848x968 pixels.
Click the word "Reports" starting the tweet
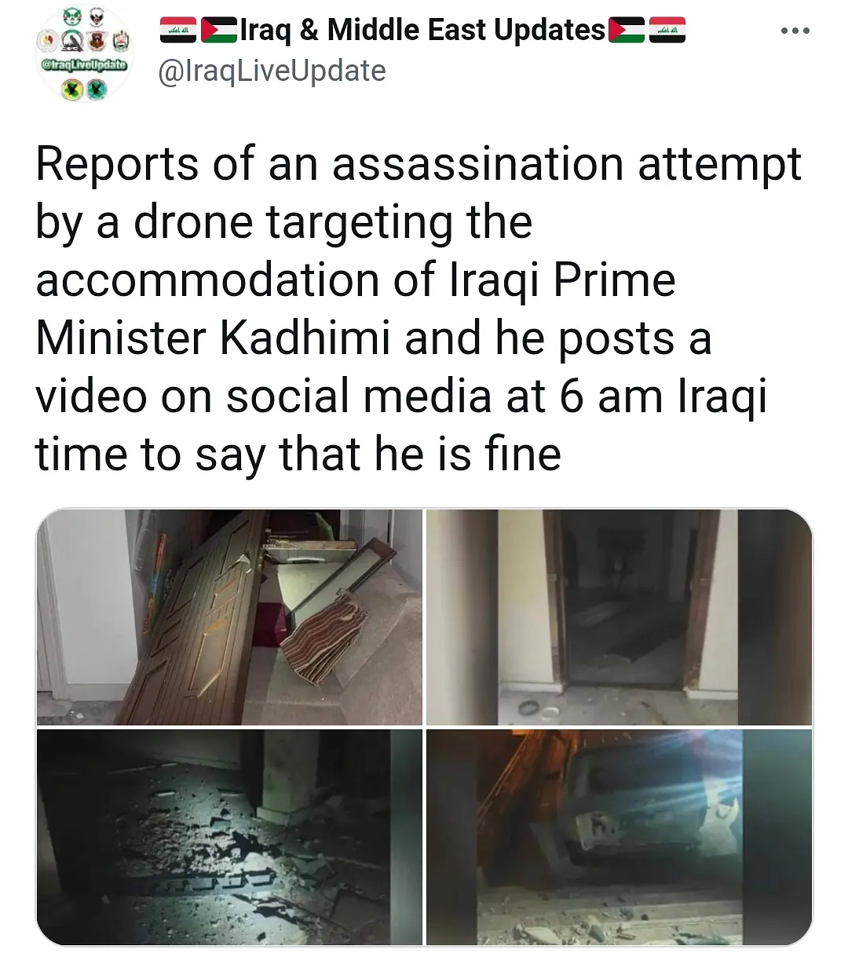118,164
